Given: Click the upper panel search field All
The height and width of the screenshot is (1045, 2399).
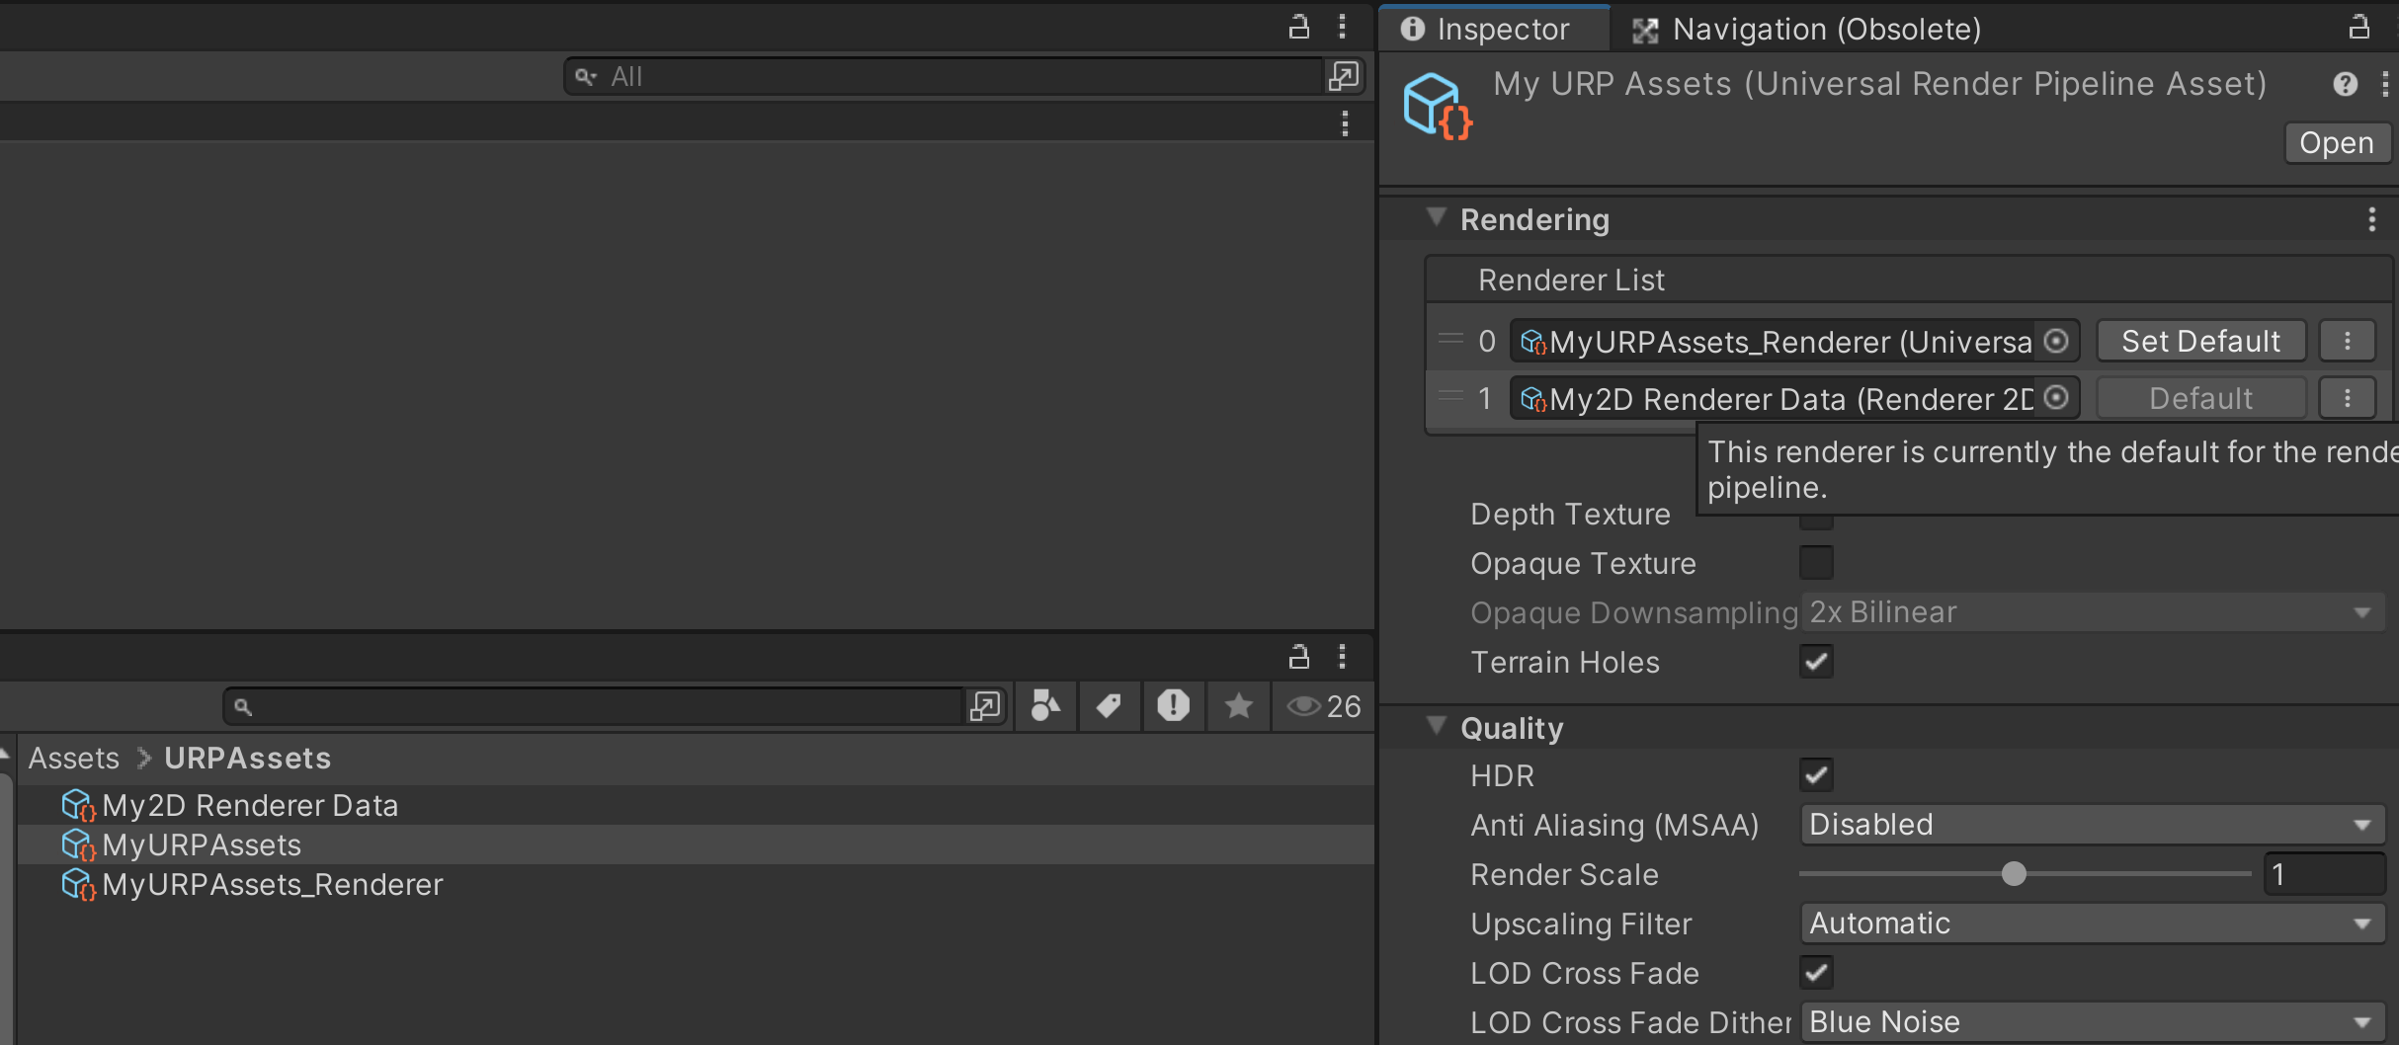Looking at the screenshot, I should tap(946, 76).
